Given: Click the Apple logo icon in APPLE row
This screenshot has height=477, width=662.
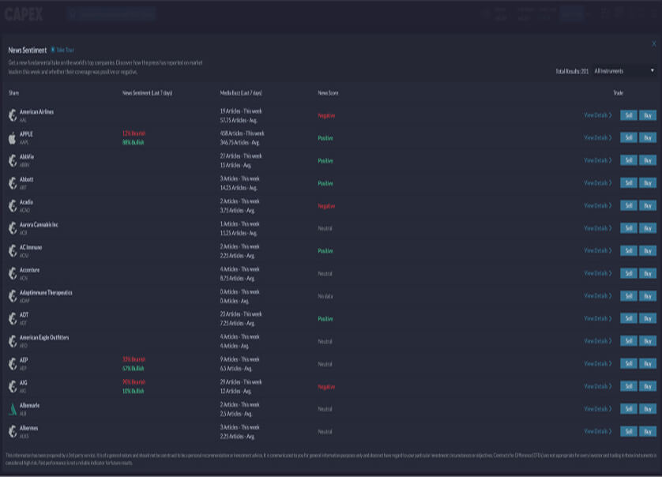Looking at the screenshot, I should pyautogui.click(x=12, y=138).
